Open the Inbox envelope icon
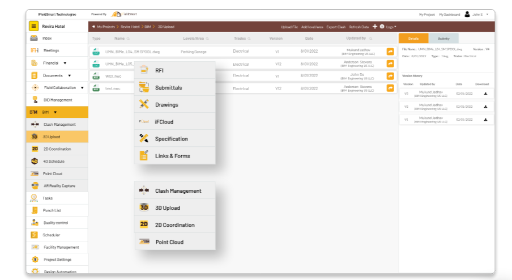512x280 pixels. (x=34, y=38)
